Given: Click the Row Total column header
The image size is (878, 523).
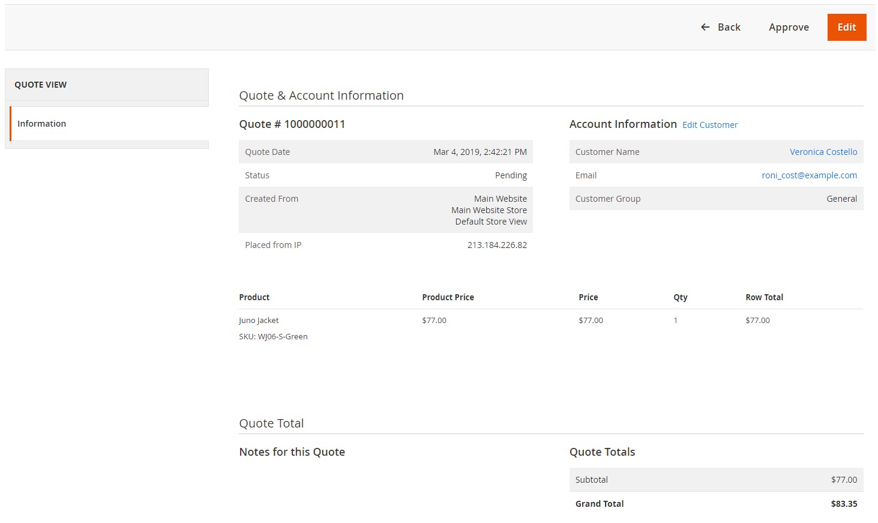Looking at the screenshot, I should click(x=764, y=297).
